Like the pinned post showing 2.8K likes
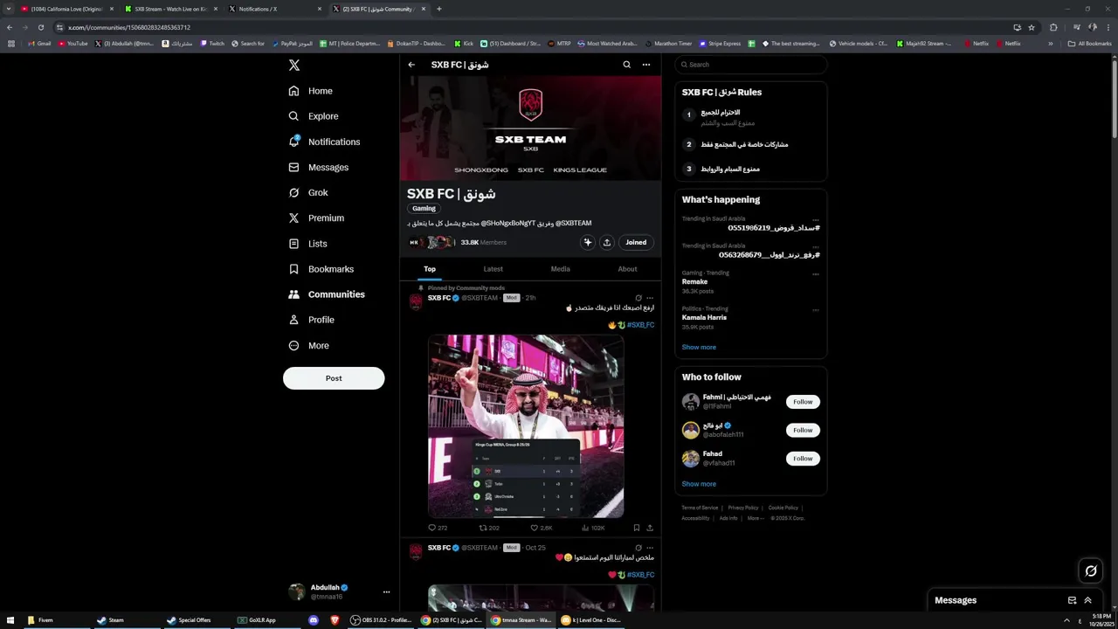Screen dimensions: 1118x629 (x=542, y=528)
